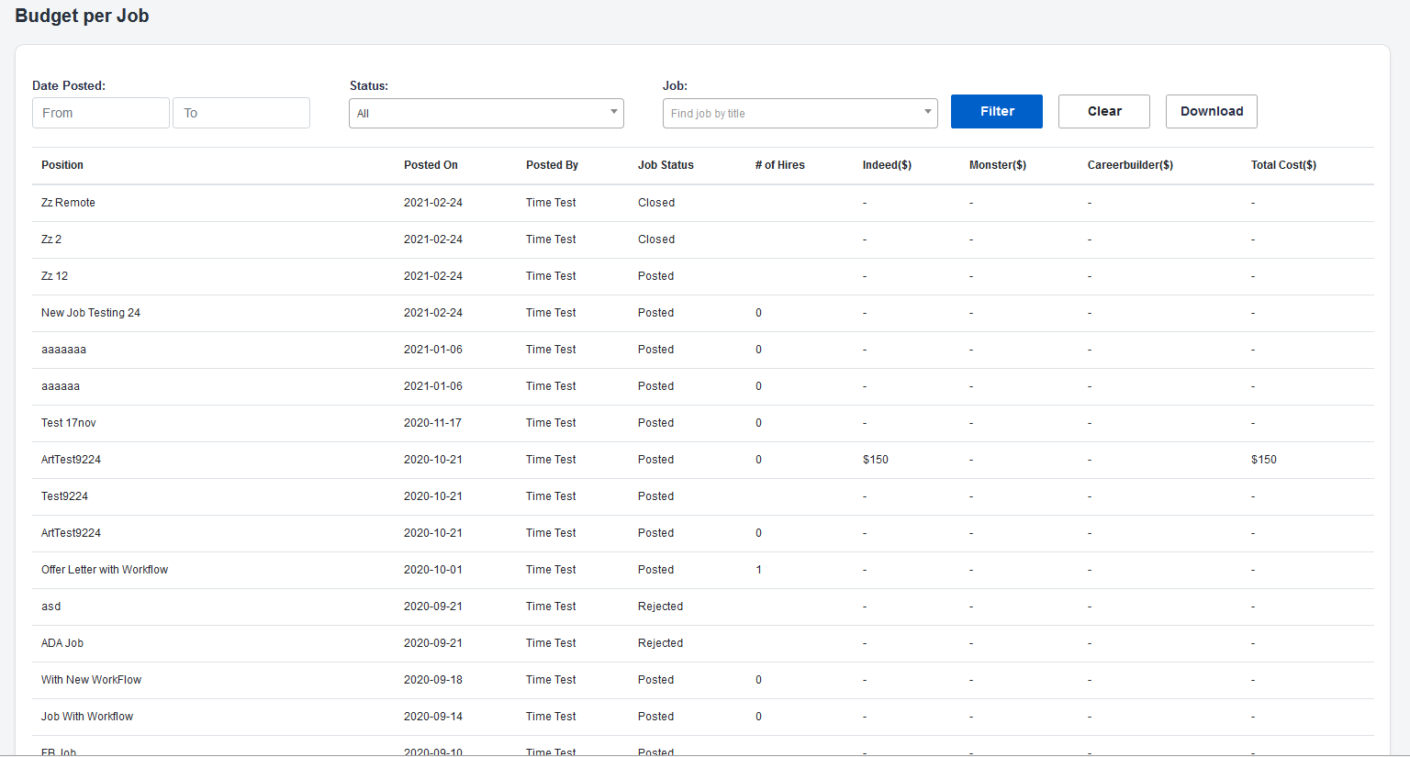
Task: Select the Job With Workflow row
Action: pyautogui.click(x=87, y=717)
